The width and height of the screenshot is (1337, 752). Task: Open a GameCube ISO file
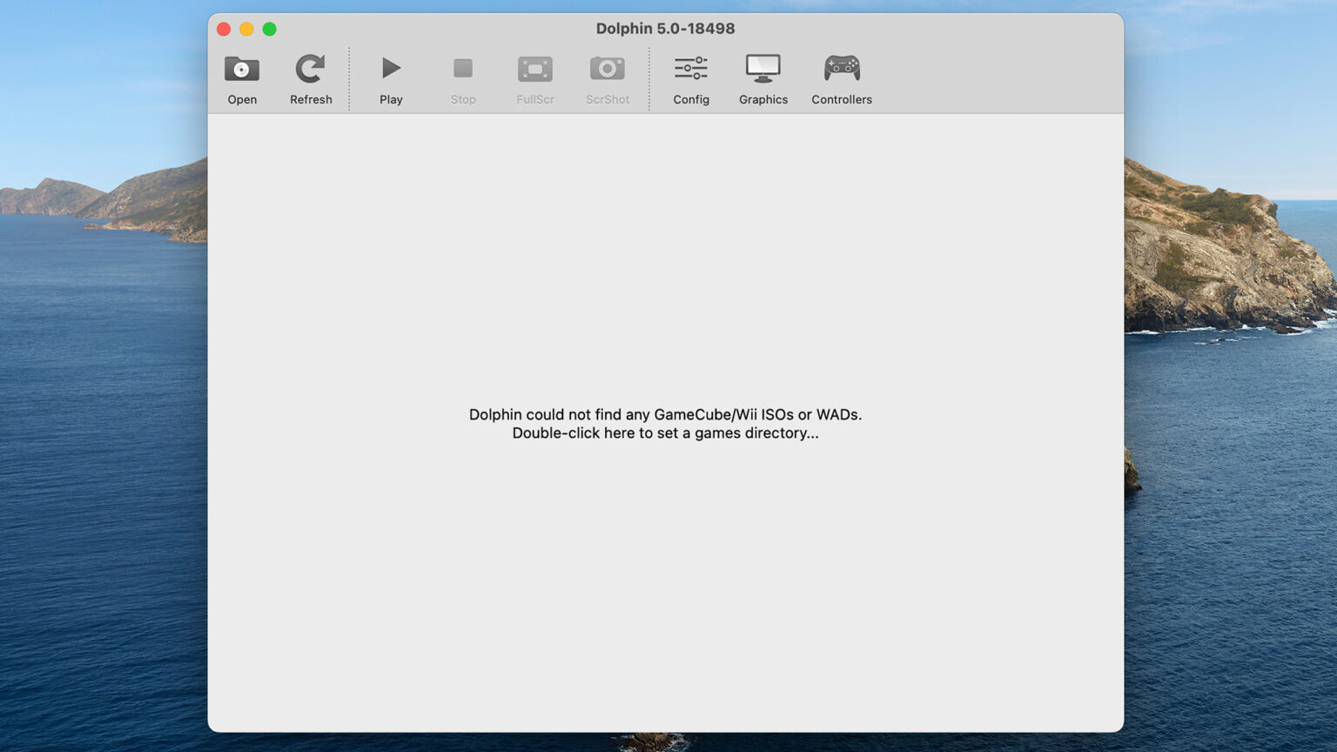(241, 78)
